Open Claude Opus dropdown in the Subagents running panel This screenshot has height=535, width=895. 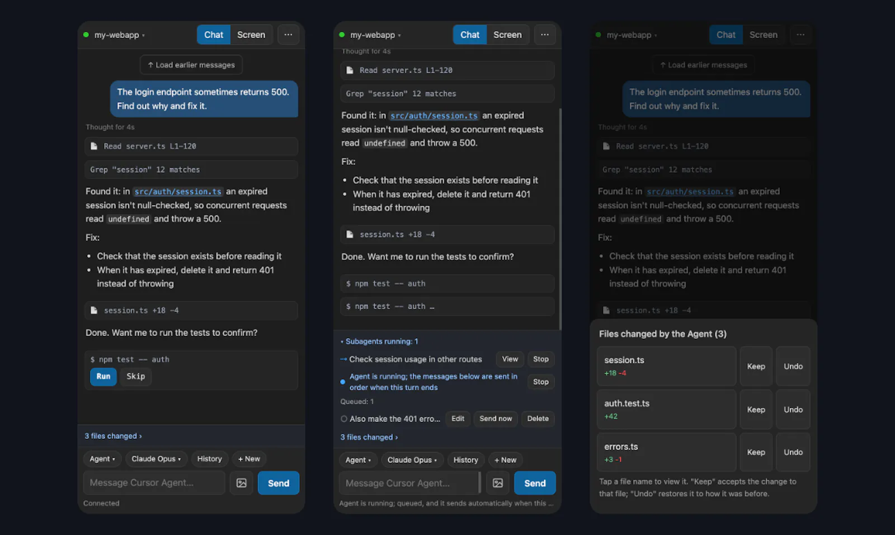click(412, 460)
